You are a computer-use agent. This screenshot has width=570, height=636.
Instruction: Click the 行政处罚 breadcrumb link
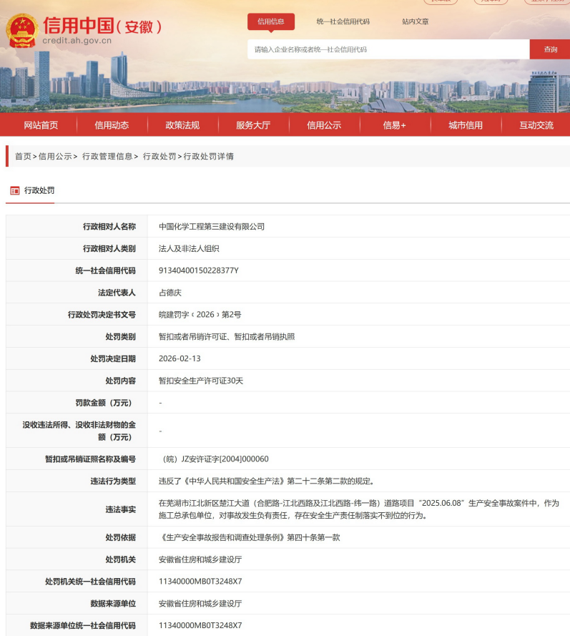tap(159, 156)
